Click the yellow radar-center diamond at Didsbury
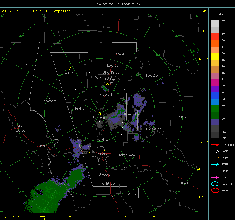Screen dimensions: 235x220 99,114
